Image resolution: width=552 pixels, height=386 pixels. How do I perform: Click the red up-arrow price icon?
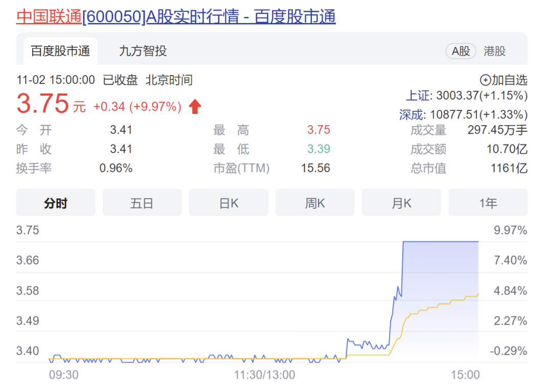[195, 107]
